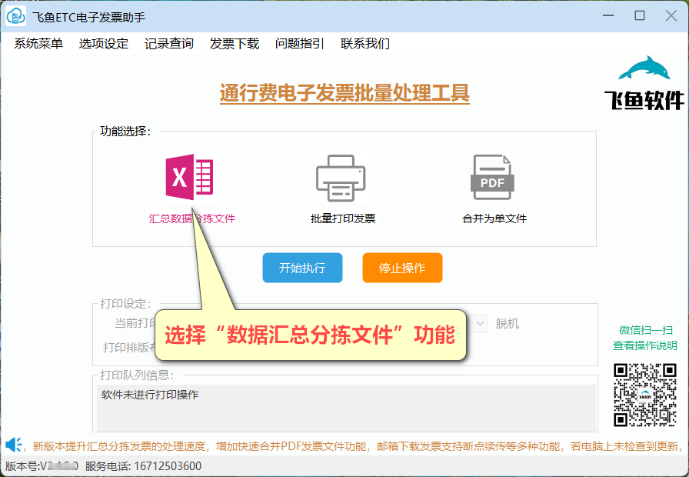Click the 开始执行 button

point(302,268)
